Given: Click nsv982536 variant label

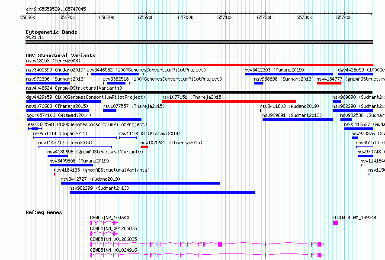Looking at the screenshot, I should (x=363, y=115).
